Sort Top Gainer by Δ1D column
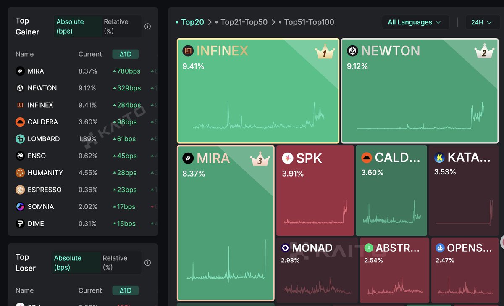 click(126, 54)
